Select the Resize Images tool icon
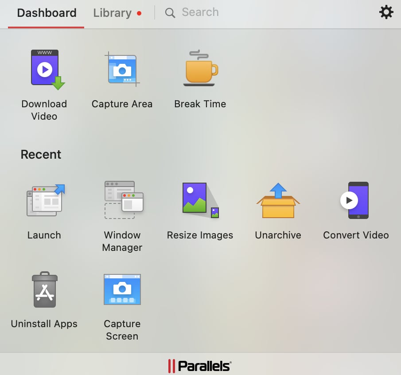This screenshot has width=401, height=375. tap(200, 200)
